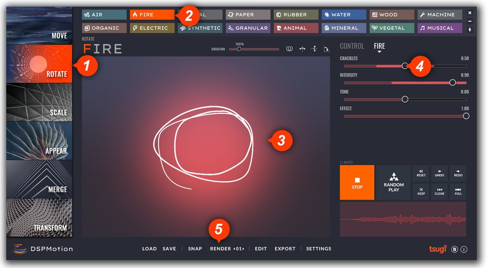Click the Effect slider handle

[x=466, y=116]
